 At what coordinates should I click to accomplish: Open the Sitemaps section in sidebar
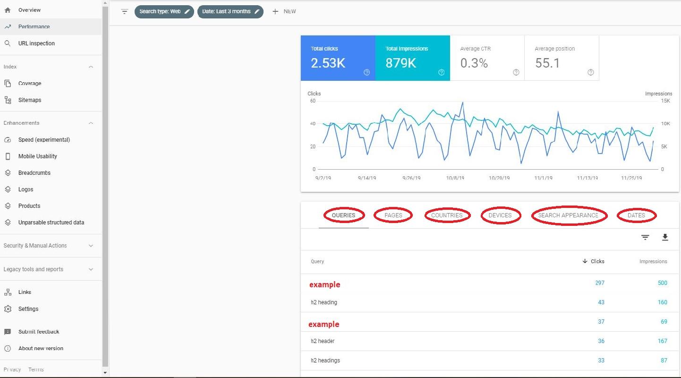[x=29, y=100]
